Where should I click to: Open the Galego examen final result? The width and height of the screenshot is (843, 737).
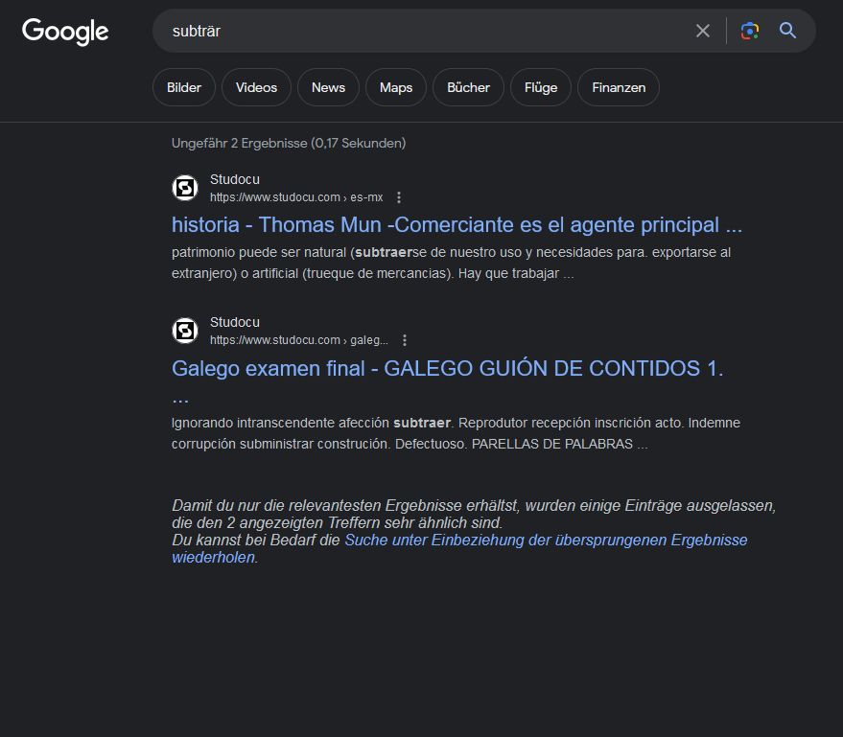(447, 368)
